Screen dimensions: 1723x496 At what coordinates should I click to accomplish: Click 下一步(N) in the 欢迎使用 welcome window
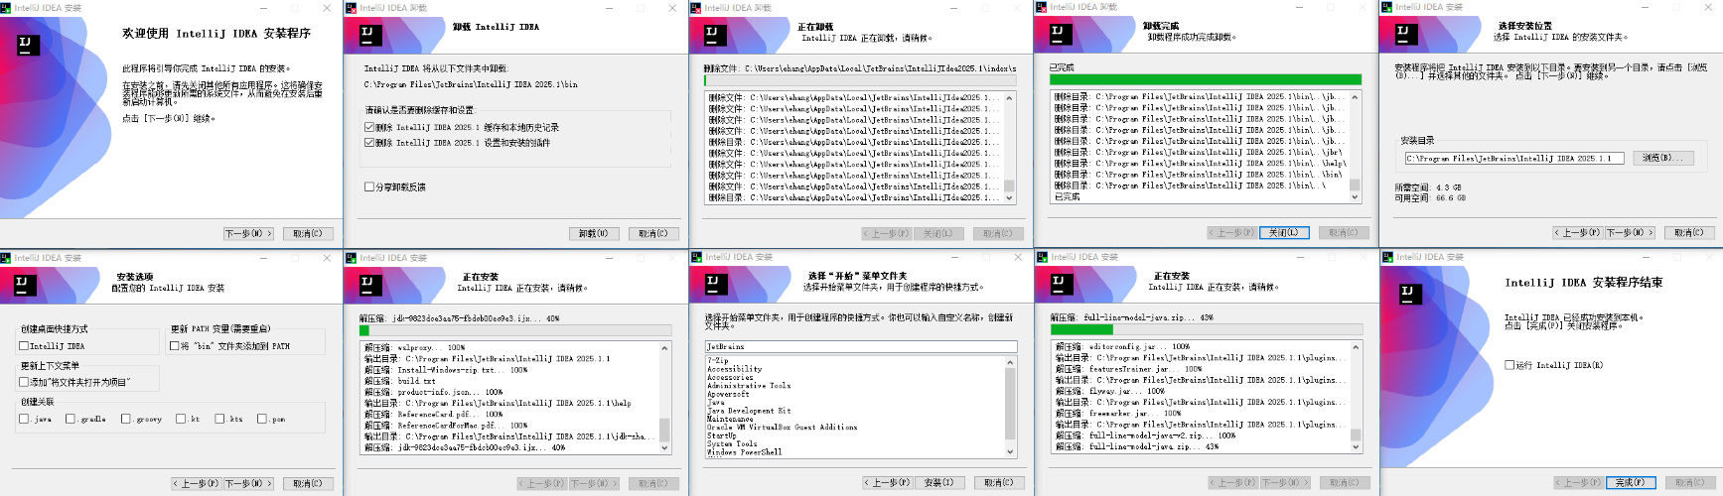pos(248,234)
